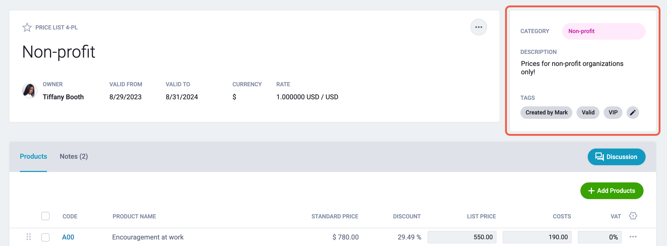Screen dimensions: 667x246
Task: Grab the drag handle for product A00
Action: [x=29, y=237]
